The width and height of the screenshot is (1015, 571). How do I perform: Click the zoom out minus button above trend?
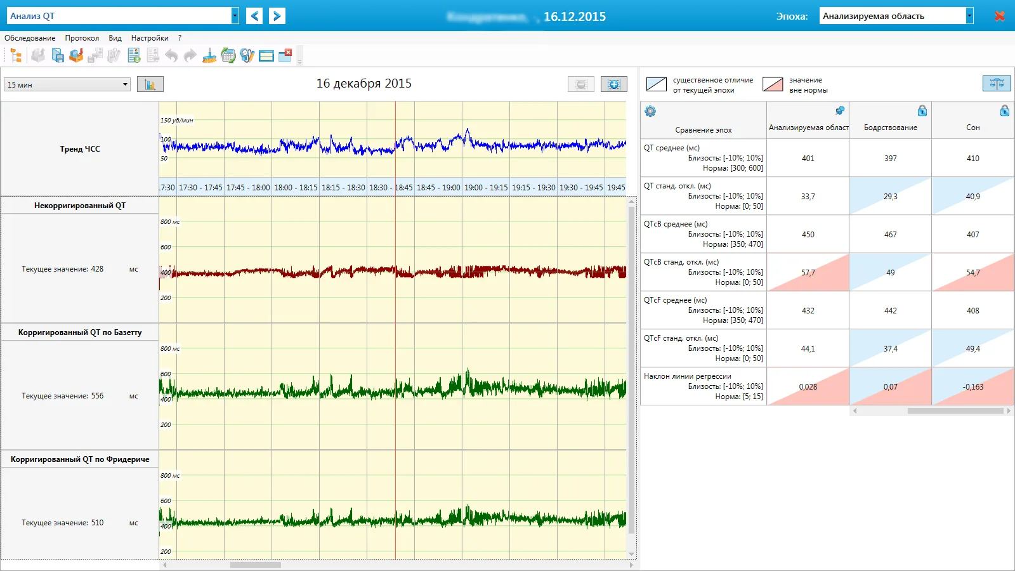coord(581,84)
